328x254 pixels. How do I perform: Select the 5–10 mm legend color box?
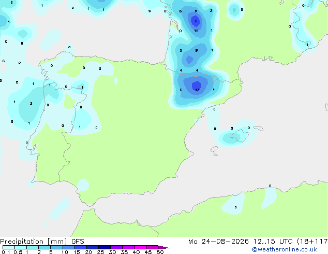point(56,247)
